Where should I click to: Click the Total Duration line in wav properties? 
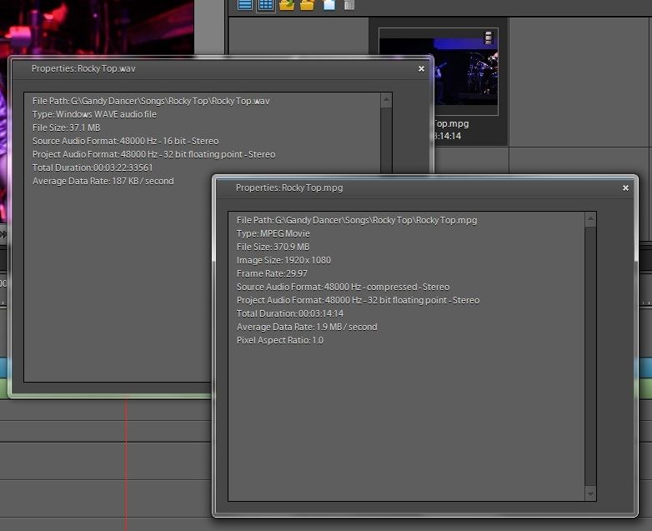click(x=93, y=168)
